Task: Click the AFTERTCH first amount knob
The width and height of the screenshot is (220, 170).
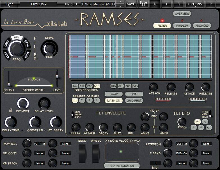Action: 168,143
